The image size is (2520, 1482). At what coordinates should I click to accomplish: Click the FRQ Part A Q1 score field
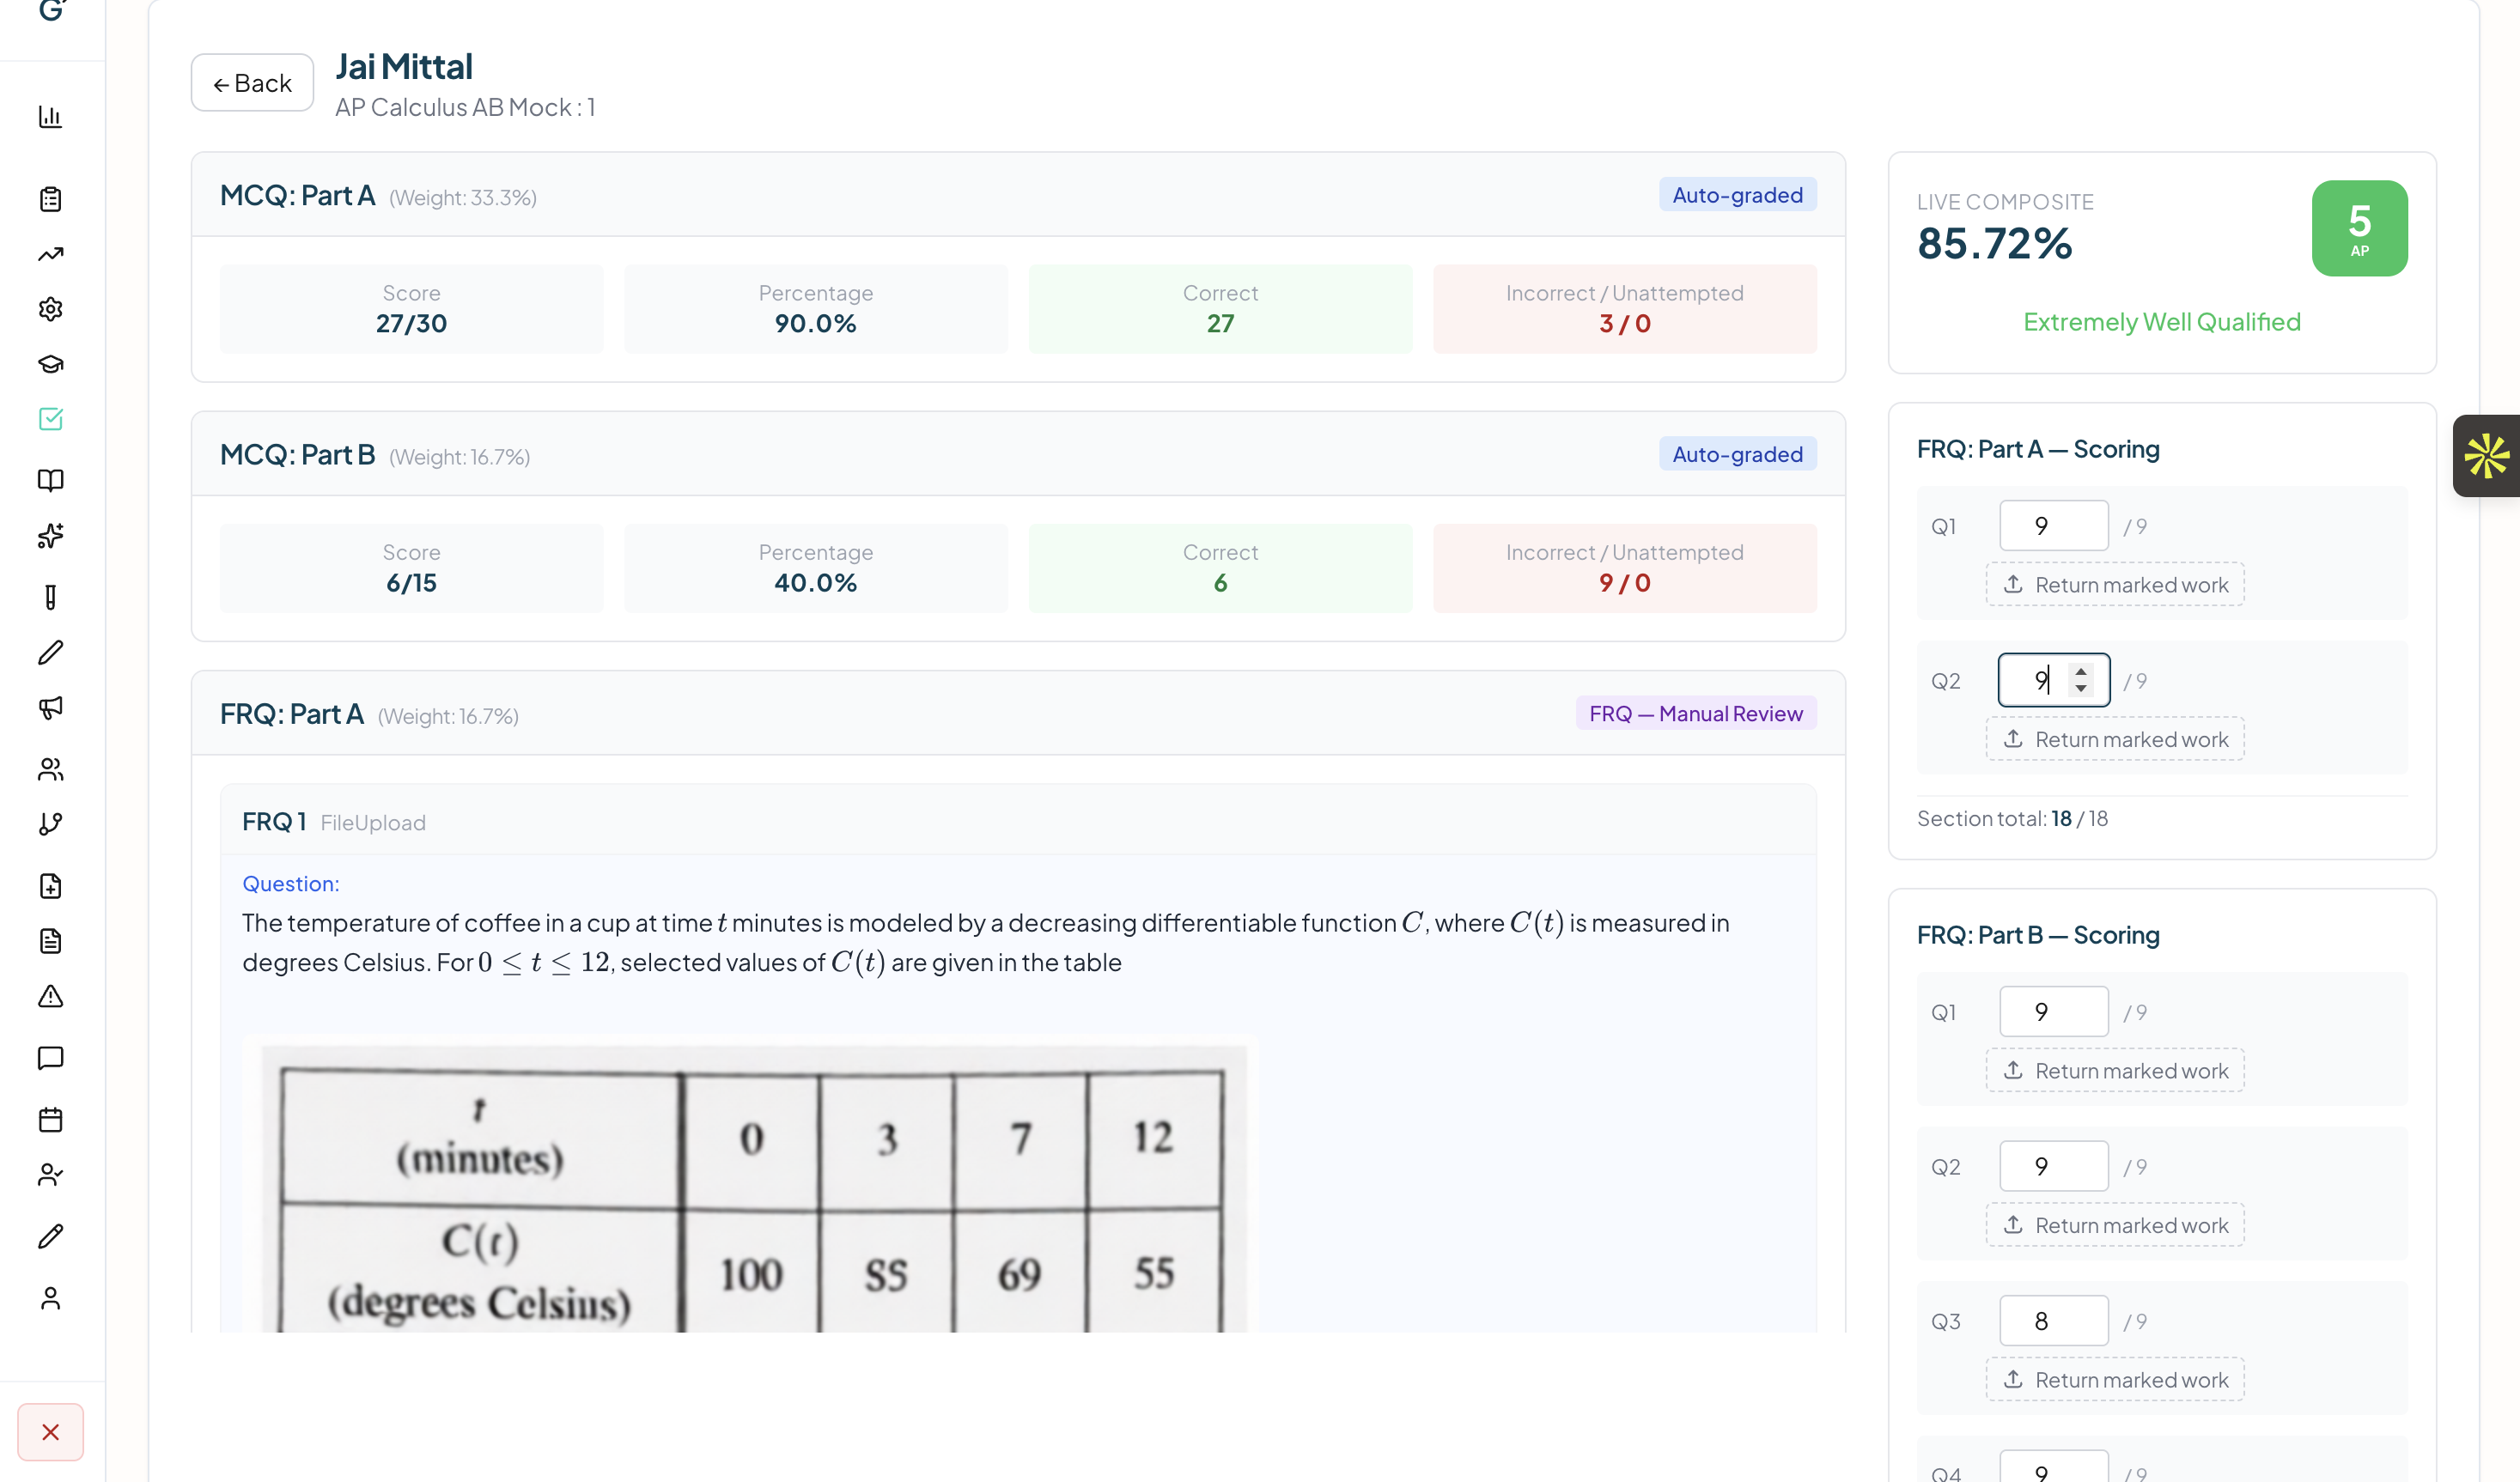tap(2053, 526)
